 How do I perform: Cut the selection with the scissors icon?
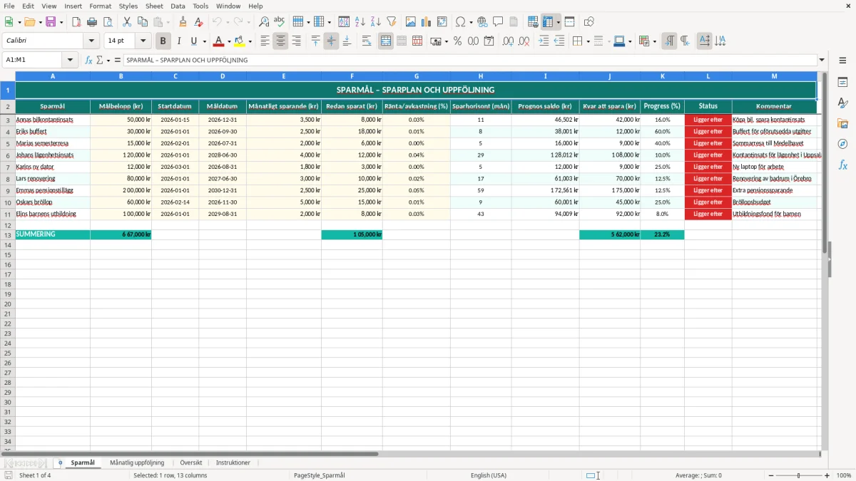[x=127, y=22]
